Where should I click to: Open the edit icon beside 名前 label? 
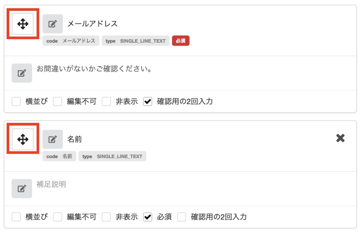(52, 139)
